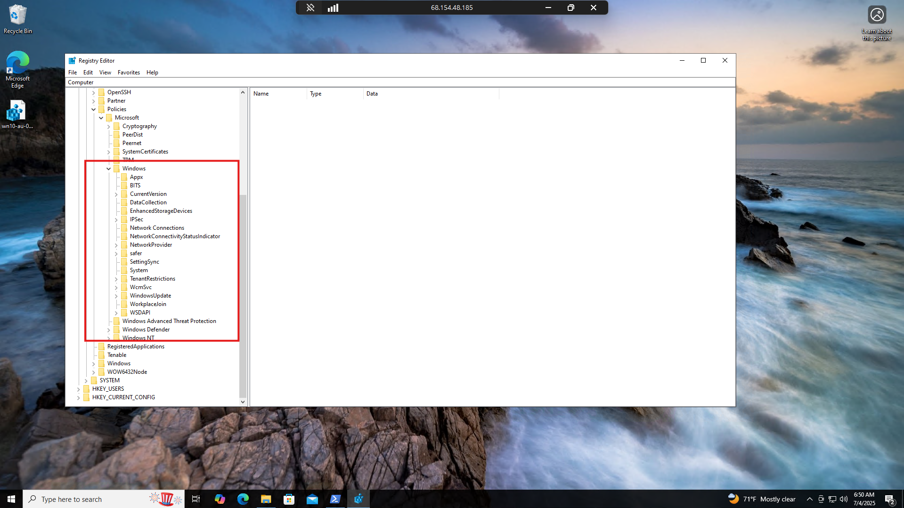Click the registry address bar
This screenshot has height=508, width=904.
(399, 82)
